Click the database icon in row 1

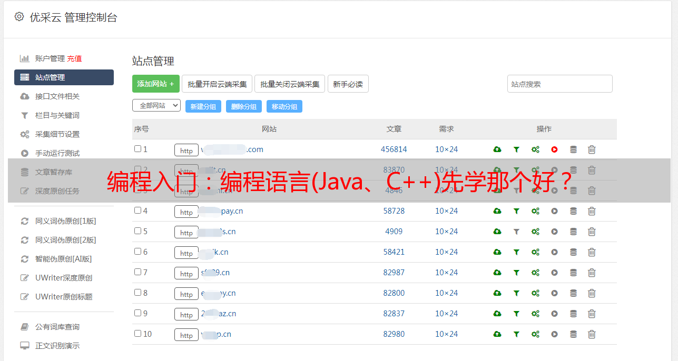pyautogui.click(x=573, y=149)
